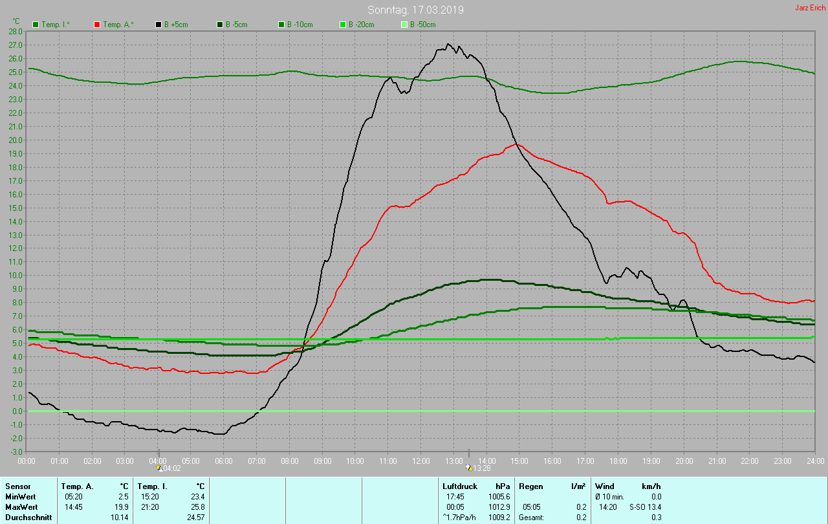Click the Temp. A. minimum value 2.5
828x524 pixels.
[124, 496]
